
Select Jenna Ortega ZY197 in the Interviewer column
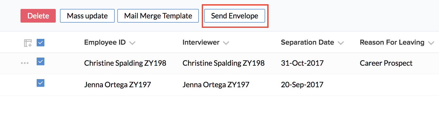click(216, 85)
